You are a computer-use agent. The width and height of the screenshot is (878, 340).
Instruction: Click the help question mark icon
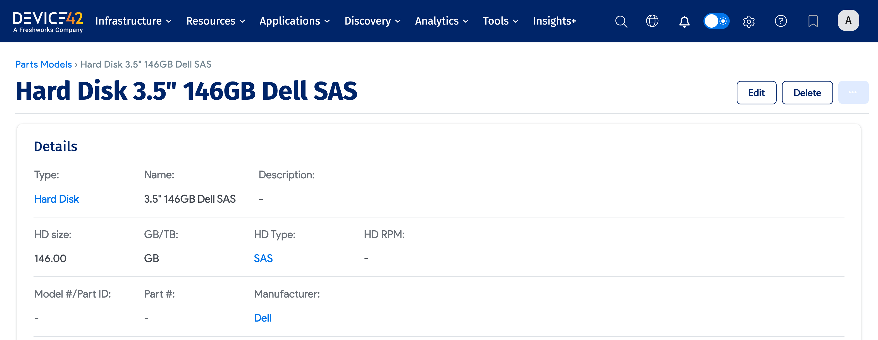coord(781,21)
